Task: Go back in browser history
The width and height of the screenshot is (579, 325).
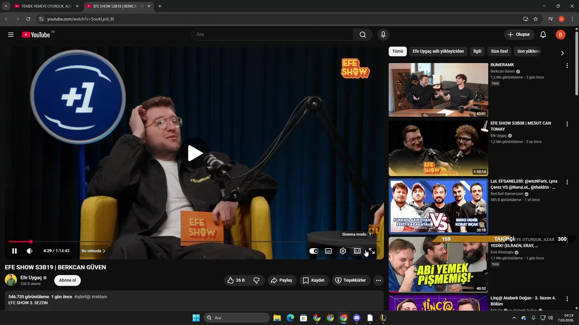Action: pos(6,19)
